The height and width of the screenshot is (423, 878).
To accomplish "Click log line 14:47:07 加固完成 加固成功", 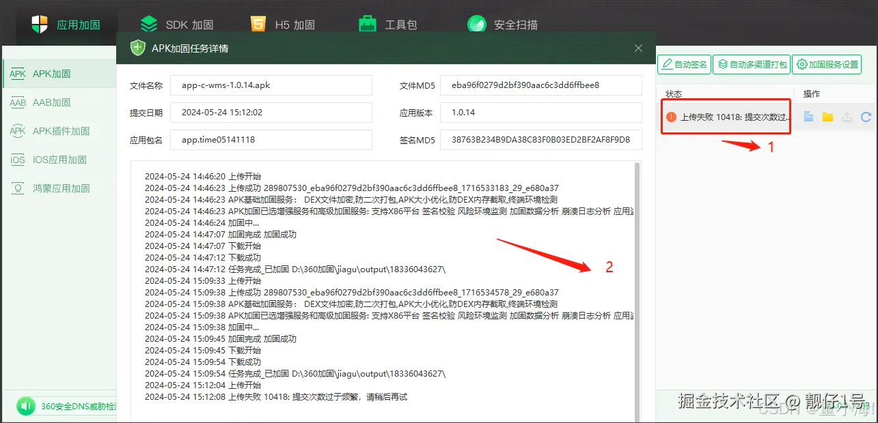I will click(x=221, y=234).
